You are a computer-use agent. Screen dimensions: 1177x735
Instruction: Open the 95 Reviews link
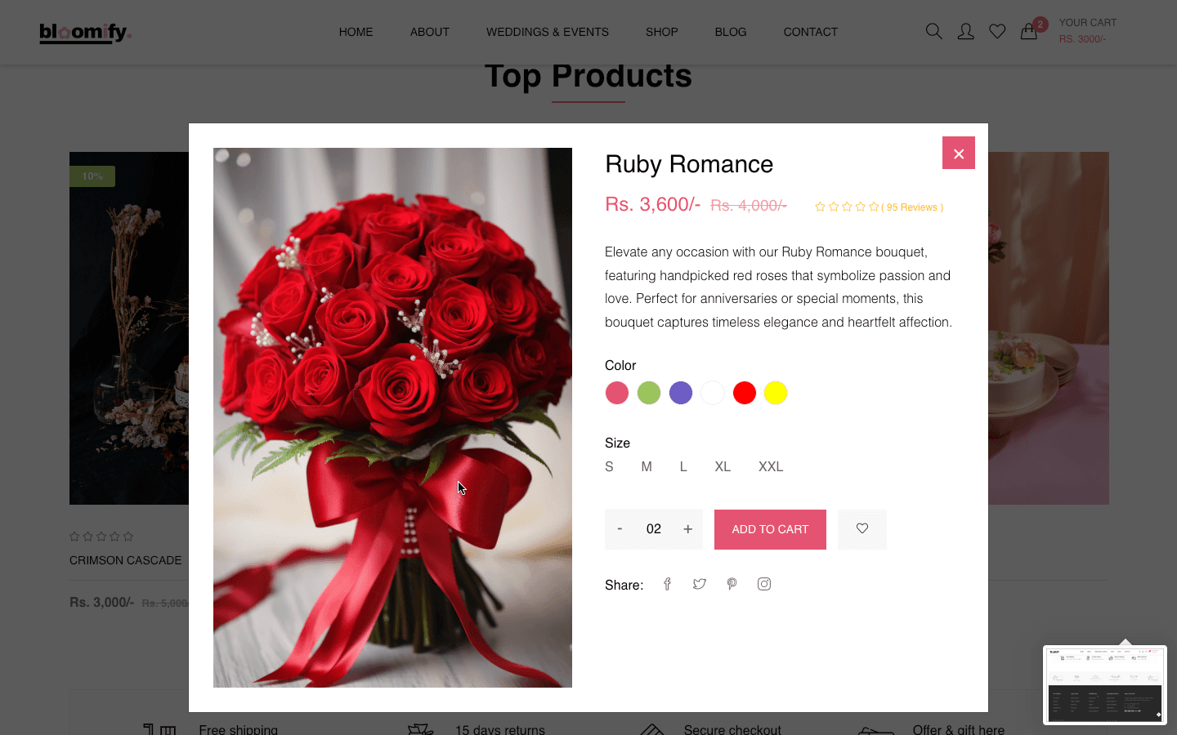click(912, 207)
